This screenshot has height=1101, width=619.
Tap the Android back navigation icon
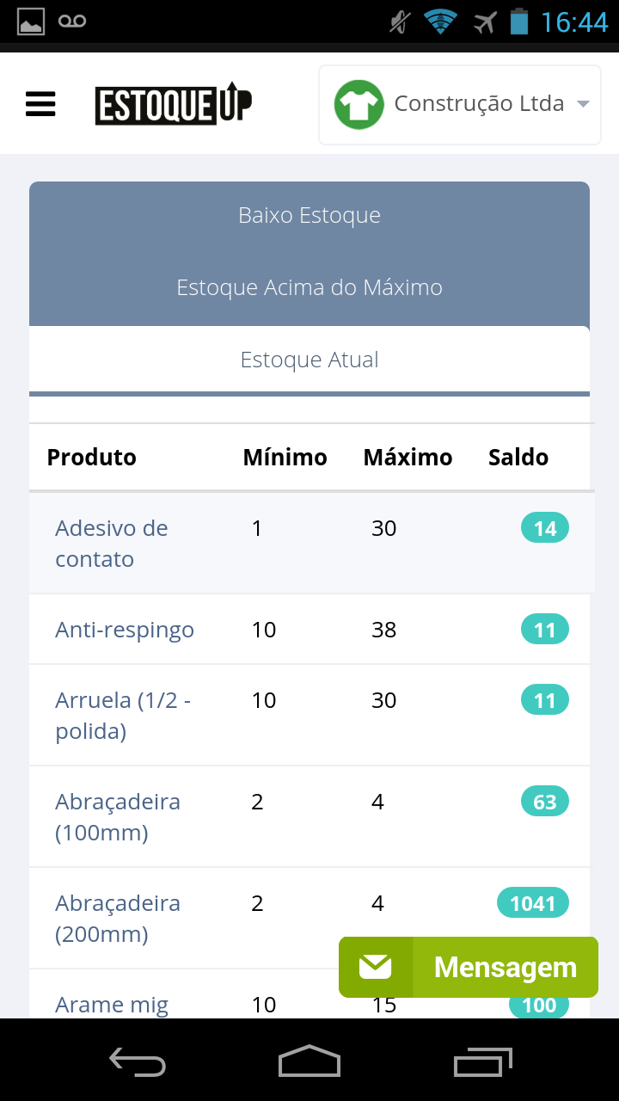(138, 1061)
